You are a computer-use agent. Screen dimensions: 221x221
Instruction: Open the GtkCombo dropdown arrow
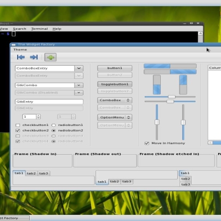[x=79, y=85]
